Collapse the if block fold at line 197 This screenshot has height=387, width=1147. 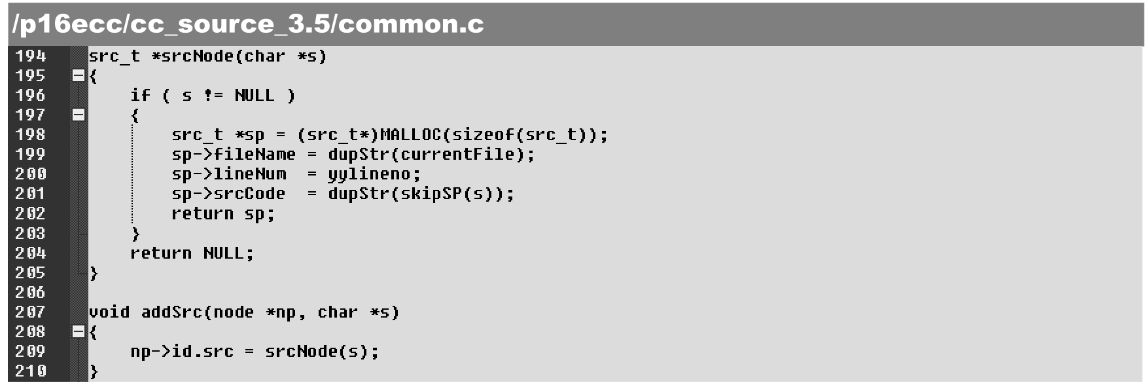tap(79, 115)
